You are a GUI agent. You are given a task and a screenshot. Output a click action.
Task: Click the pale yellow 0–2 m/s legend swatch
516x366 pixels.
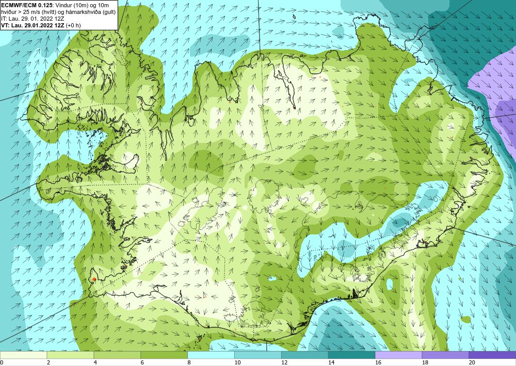[23, 355]
